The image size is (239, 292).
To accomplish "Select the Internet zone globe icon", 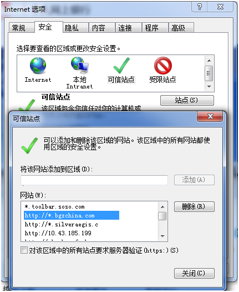I will pyautogui.click(x=38, y=66).
